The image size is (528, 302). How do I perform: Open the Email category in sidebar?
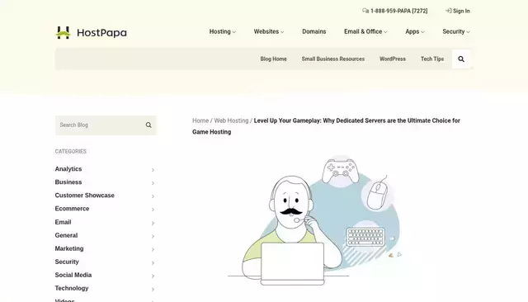[x=63, y=222]
